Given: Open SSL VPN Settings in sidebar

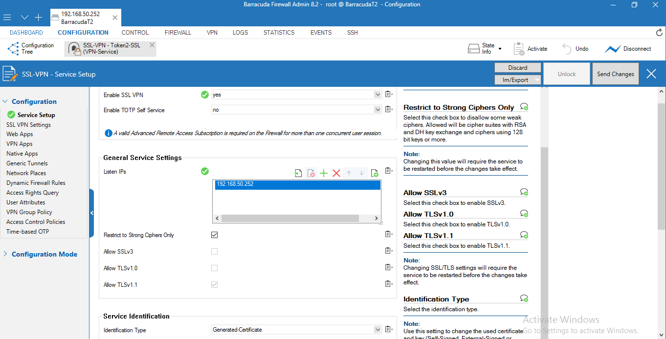Looking at the screenshot, I should (x=28, y=125).
